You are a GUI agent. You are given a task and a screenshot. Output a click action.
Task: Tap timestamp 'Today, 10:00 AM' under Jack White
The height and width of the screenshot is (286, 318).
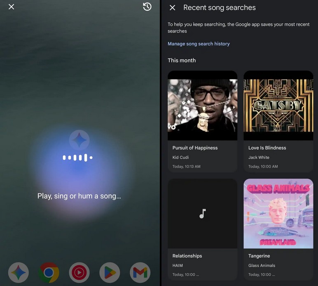263,166
